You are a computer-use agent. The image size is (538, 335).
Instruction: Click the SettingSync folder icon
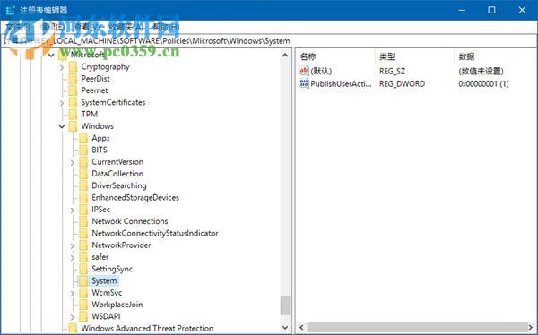coord(83,269)
